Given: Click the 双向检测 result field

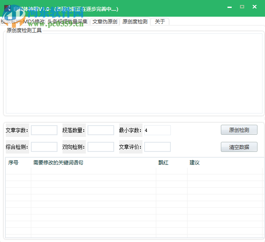Looking at the screenshot, I should point(101,147).
